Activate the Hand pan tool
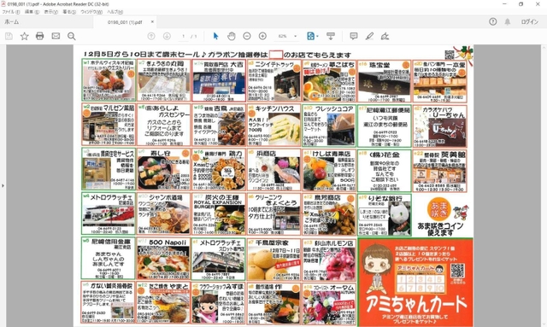 232,36
